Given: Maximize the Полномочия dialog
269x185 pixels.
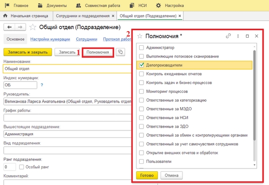Looking at the screenshot, I should 247,36.
